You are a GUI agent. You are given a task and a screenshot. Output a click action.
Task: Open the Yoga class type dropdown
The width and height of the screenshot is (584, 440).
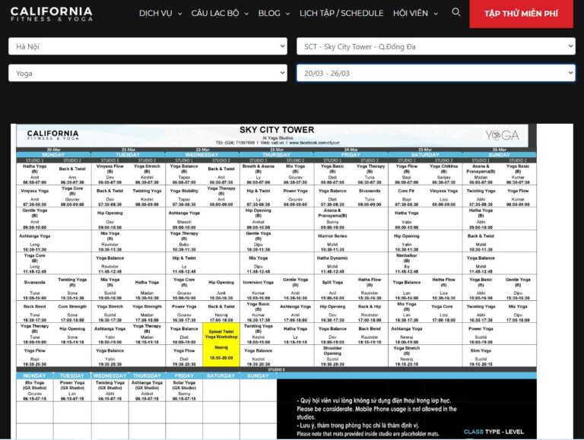[x=148, y=73]
